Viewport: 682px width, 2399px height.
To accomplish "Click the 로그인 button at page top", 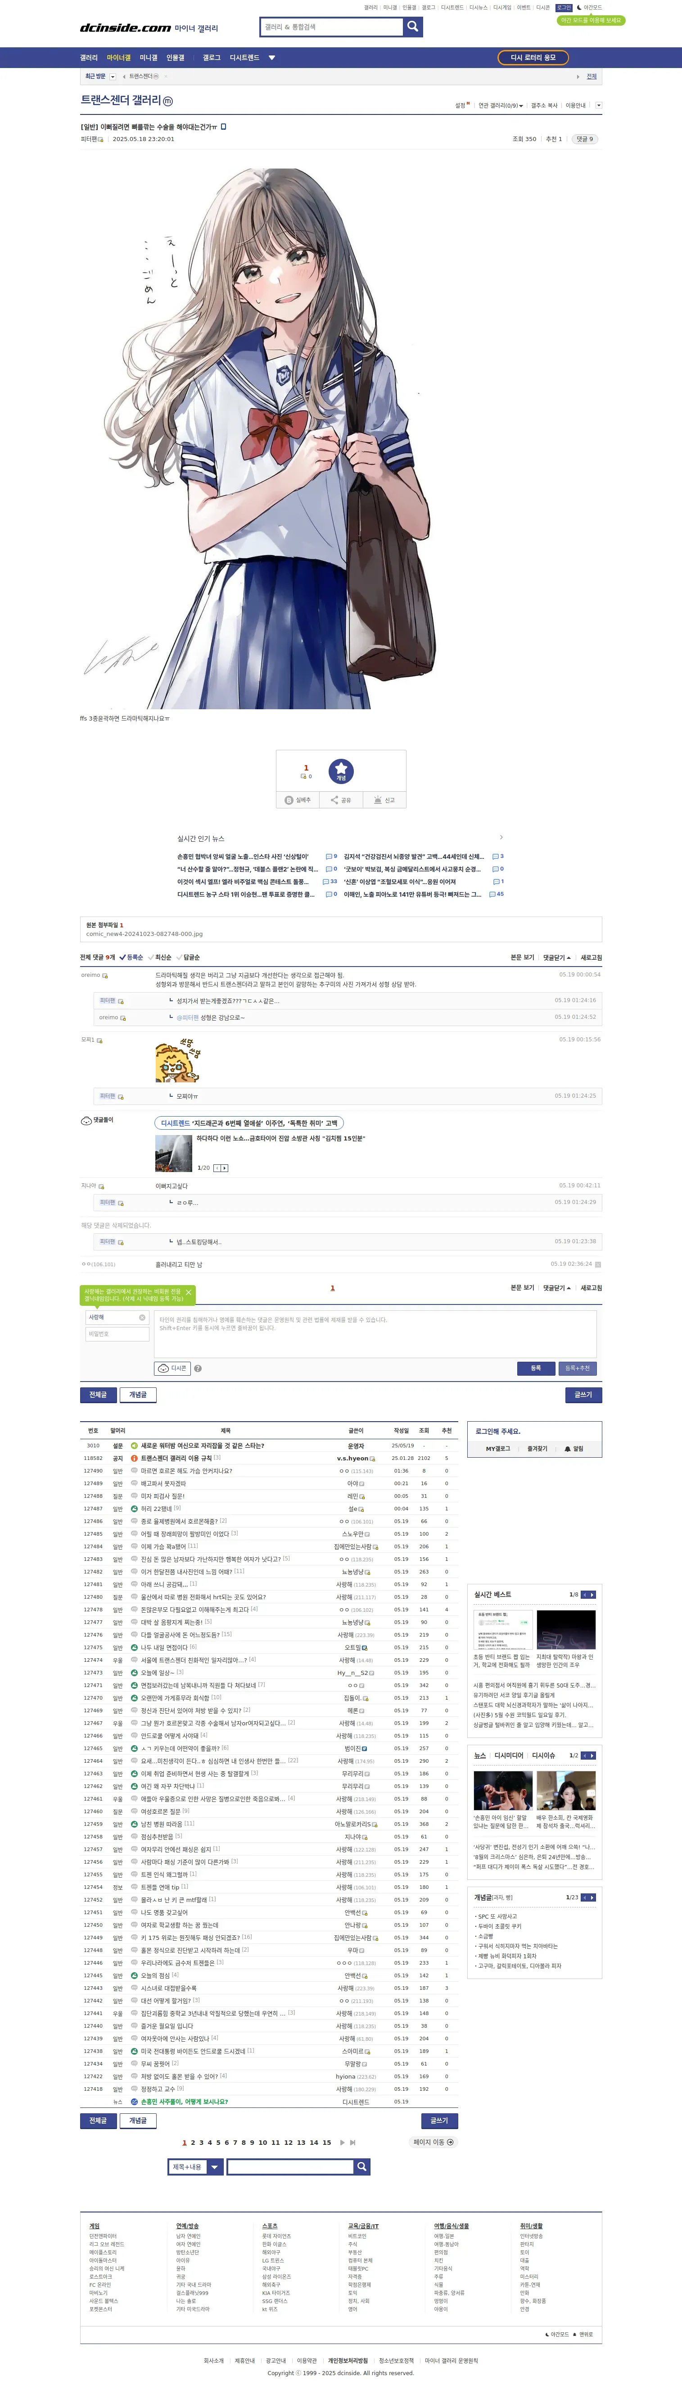I will pos(564,8).
